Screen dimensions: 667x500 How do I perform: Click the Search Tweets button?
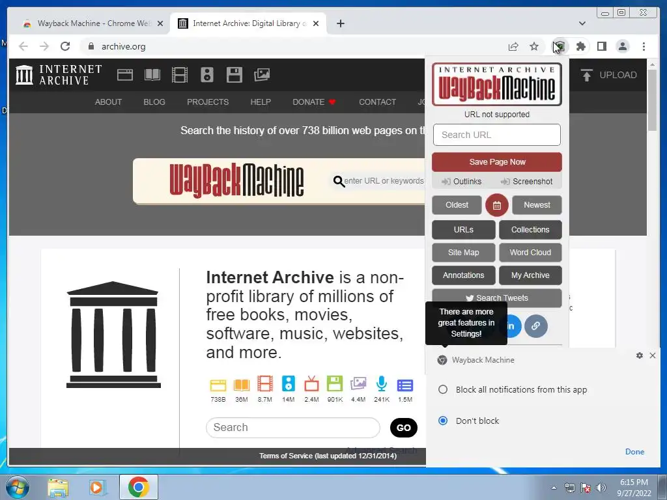coord(497,298)
